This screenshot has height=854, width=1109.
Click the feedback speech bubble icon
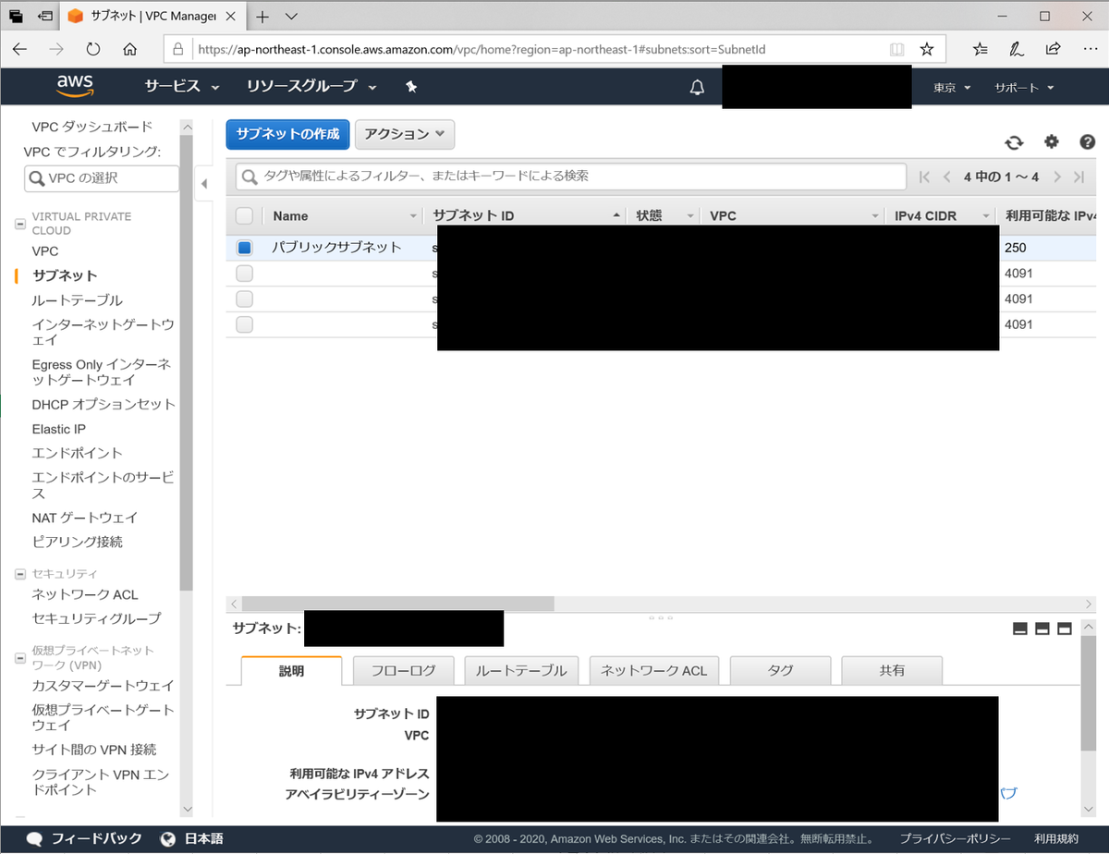[34, 839]
